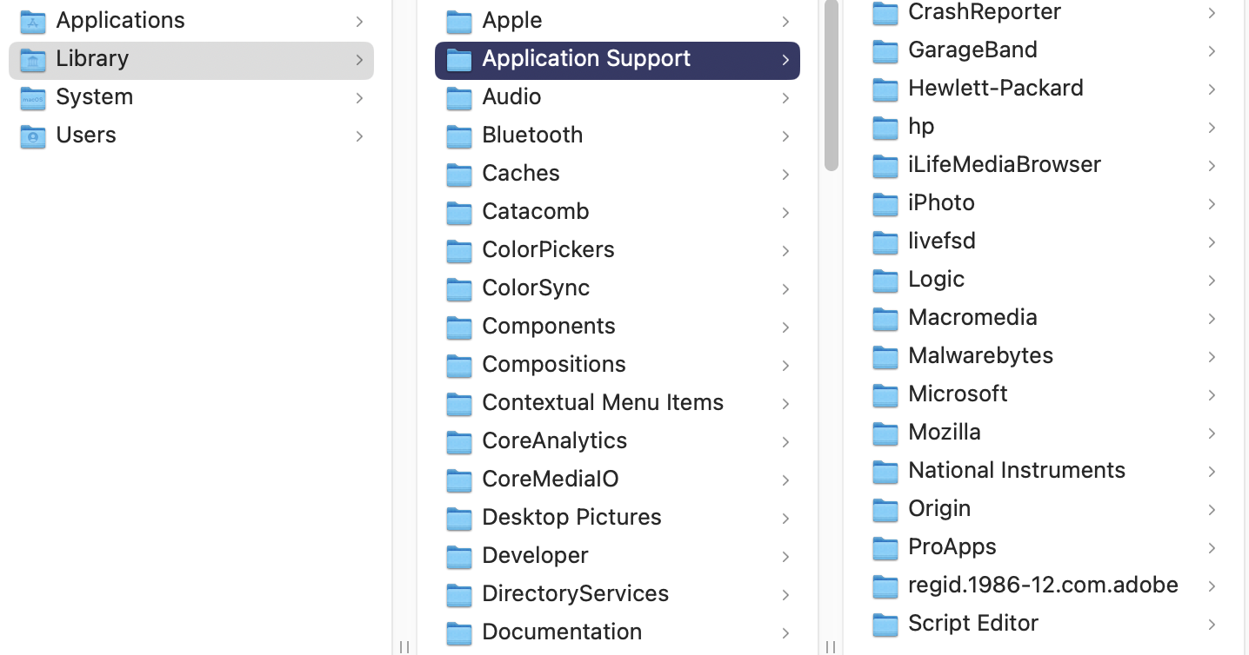Select the Script Editor folder name

(x=973, y=623)
